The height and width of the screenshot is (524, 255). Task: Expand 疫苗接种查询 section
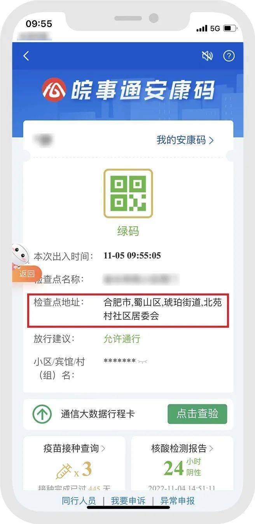click(x=74, y=448)
